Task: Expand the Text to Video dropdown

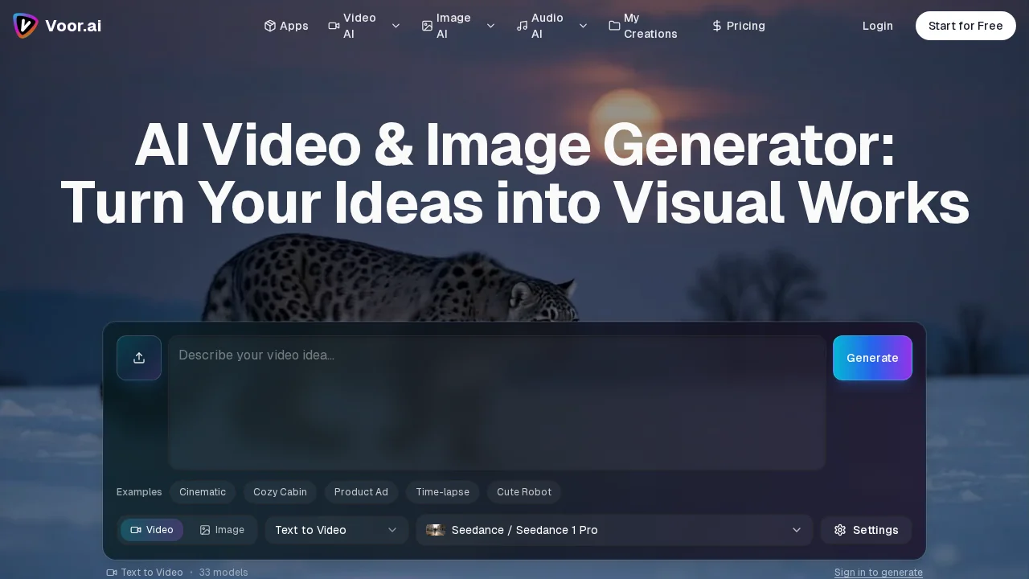Action: point(336,530)
